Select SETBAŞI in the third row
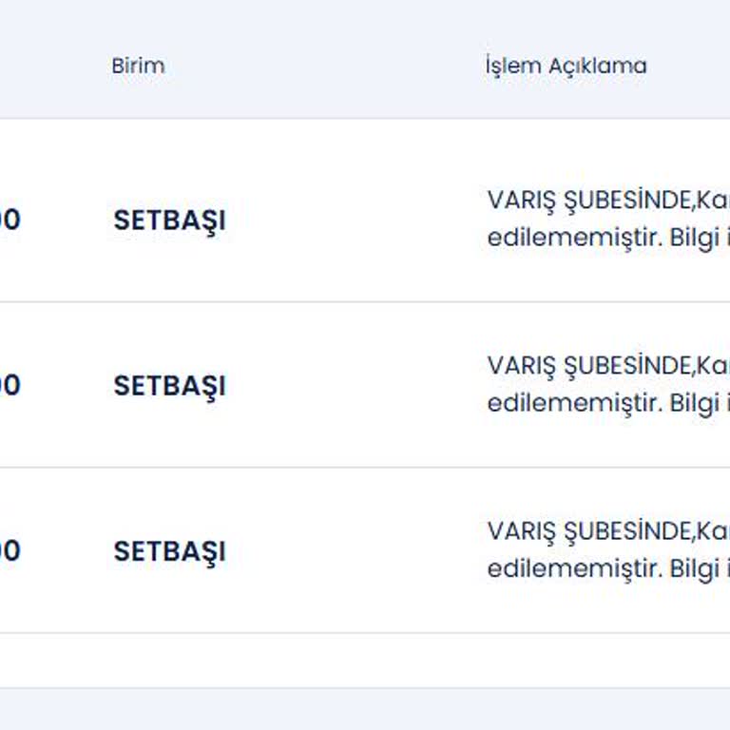This screenshot has width=730, height=730. pos(169,550)
